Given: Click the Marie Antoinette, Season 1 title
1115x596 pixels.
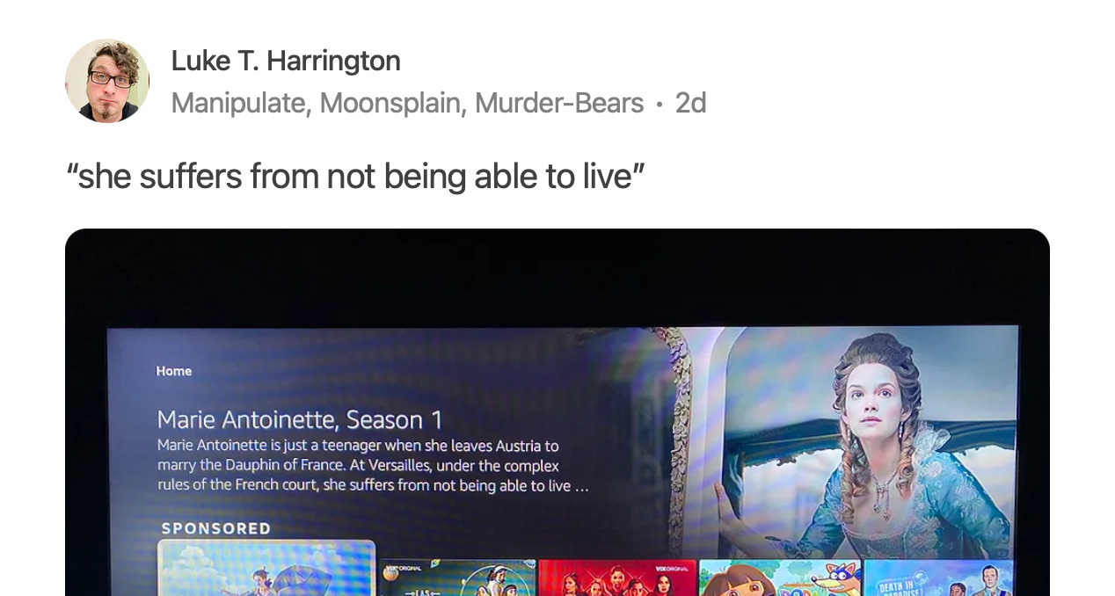Looking at the screenshot, I should pos(300,419).
